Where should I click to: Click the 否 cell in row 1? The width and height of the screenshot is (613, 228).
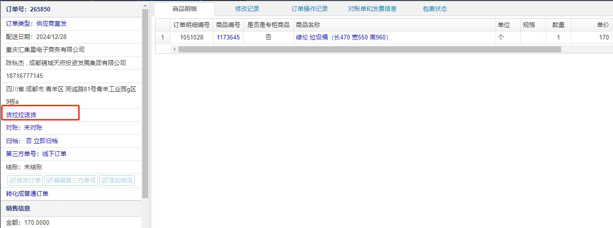268,37
